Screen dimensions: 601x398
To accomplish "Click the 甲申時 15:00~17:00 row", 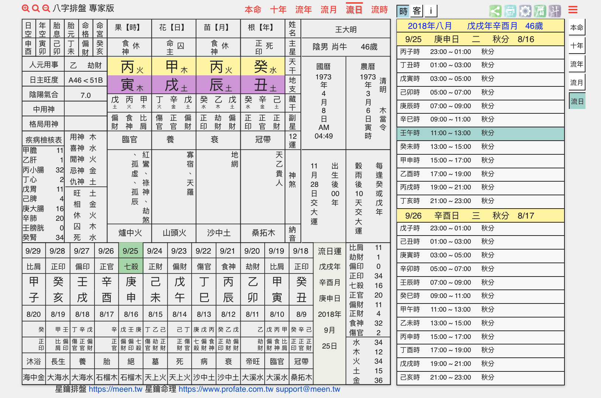I will 480,160.
